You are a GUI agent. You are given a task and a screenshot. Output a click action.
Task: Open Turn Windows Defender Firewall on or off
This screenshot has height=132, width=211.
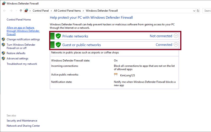pyautogui.click(x=21, y=46)
